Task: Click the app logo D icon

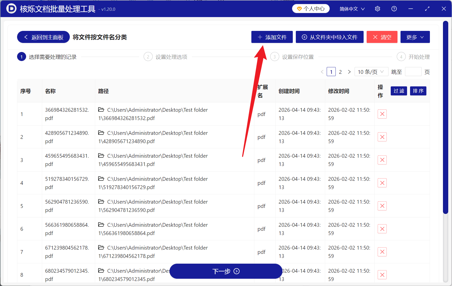Action: pyautogui.click(x=11, y=9)
